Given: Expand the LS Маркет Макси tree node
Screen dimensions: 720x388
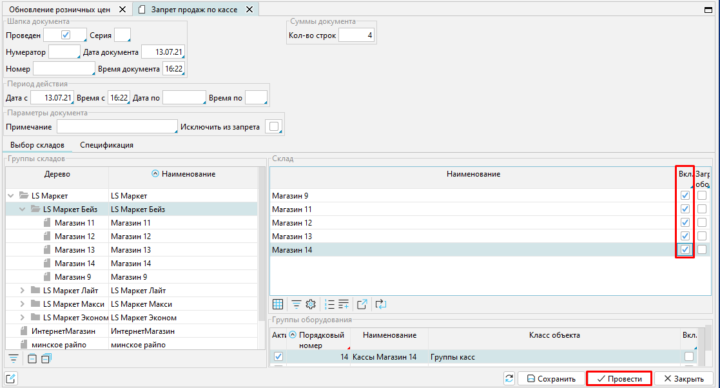Looking at the screenshot, I should (x=23, y=304).
